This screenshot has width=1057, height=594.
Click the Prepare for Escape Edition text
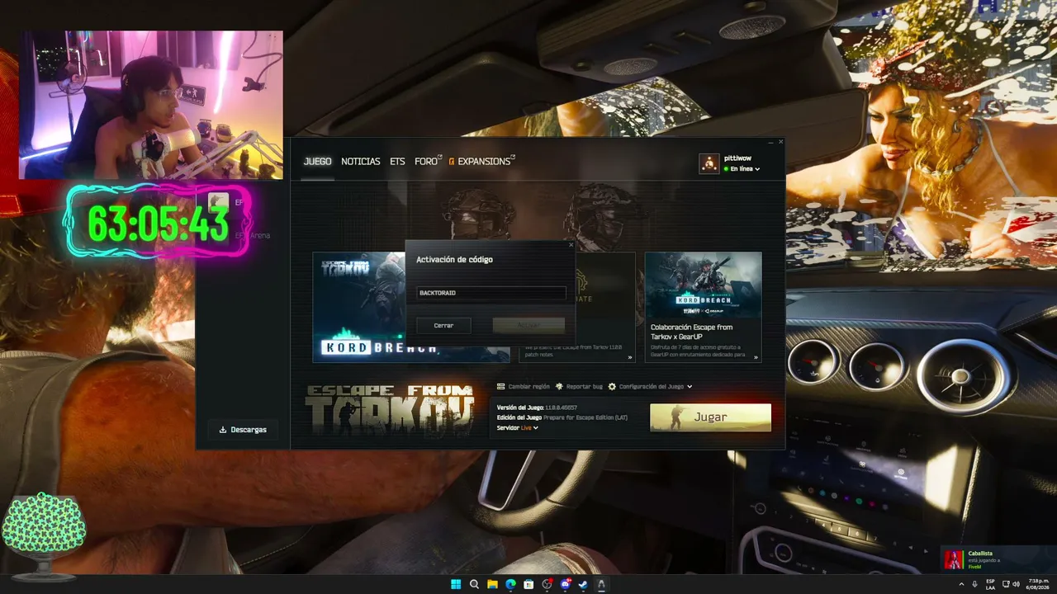pos(585,417)
